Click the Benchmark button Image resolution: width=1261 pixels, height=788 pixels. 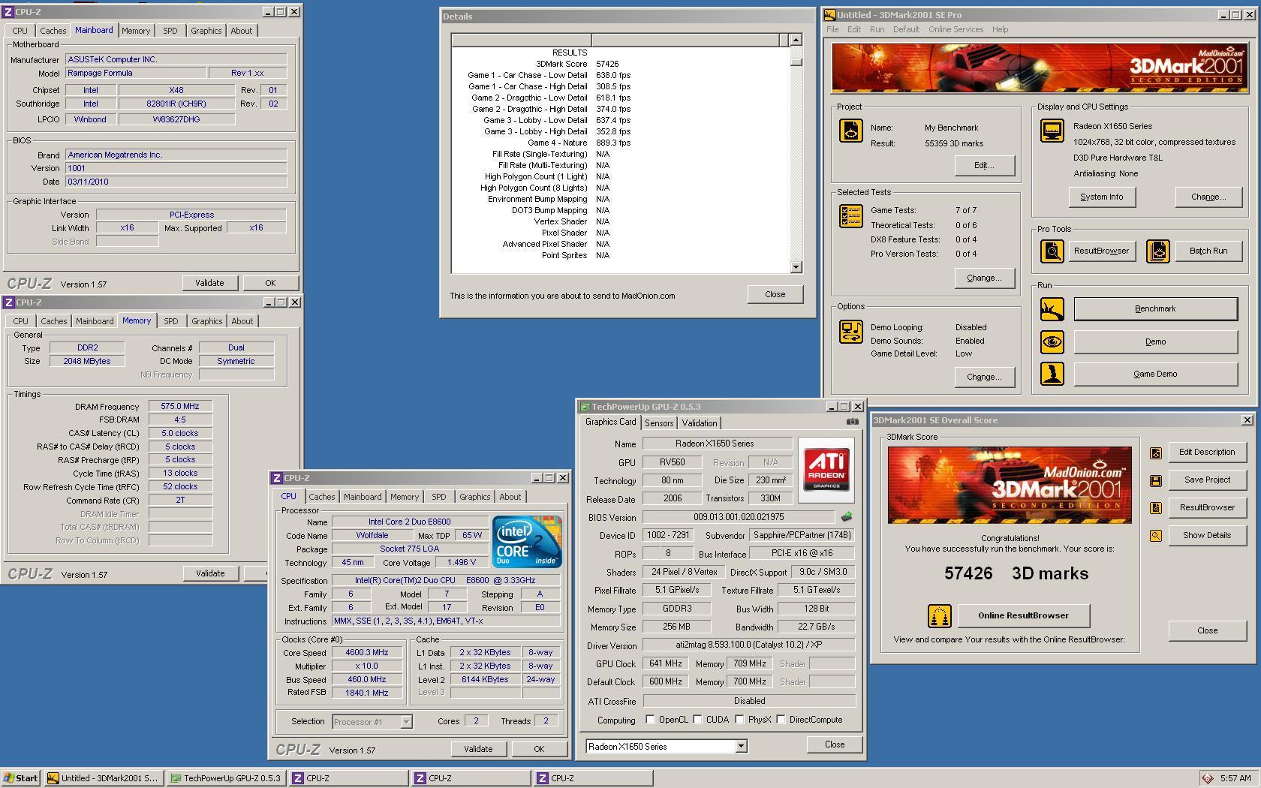pos(1155,308)
